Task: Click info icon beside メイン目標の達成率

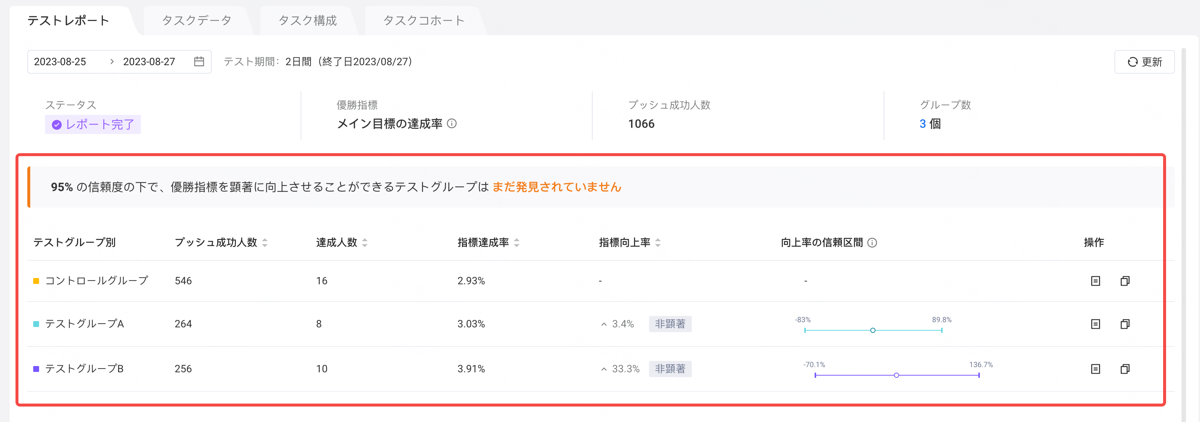Action: 451,123
